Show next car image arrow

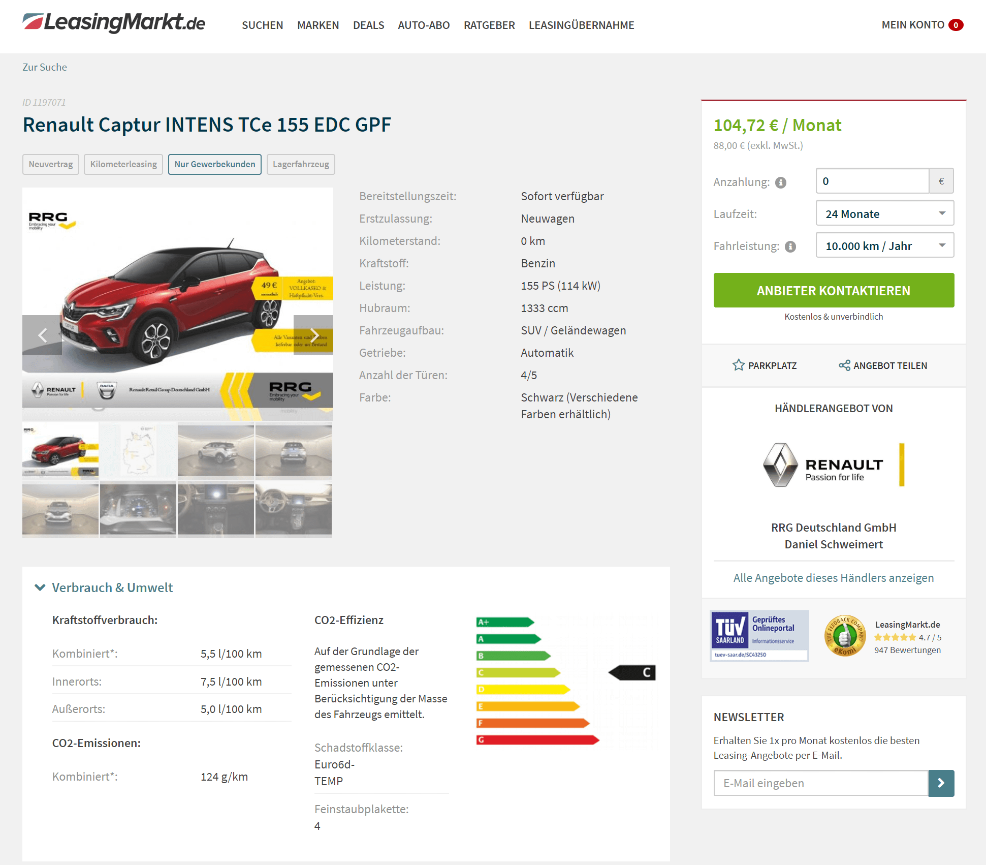(313, 335)
